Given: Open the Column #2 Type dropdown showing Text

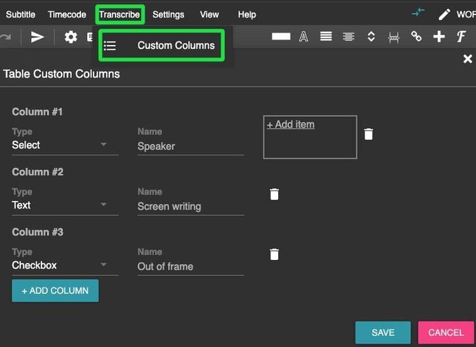Looking at the screenshot, I should click(65, 205).
